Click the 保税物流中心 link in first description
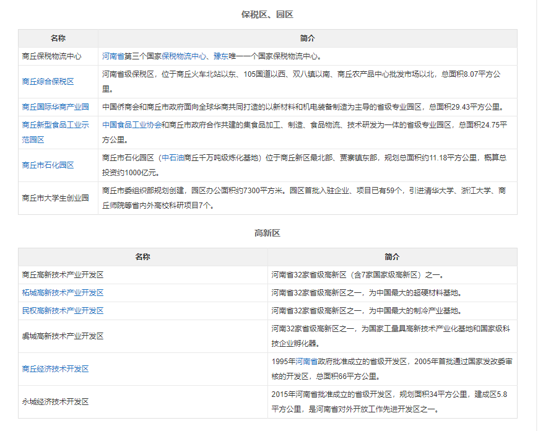 click(x=184, y=56)
